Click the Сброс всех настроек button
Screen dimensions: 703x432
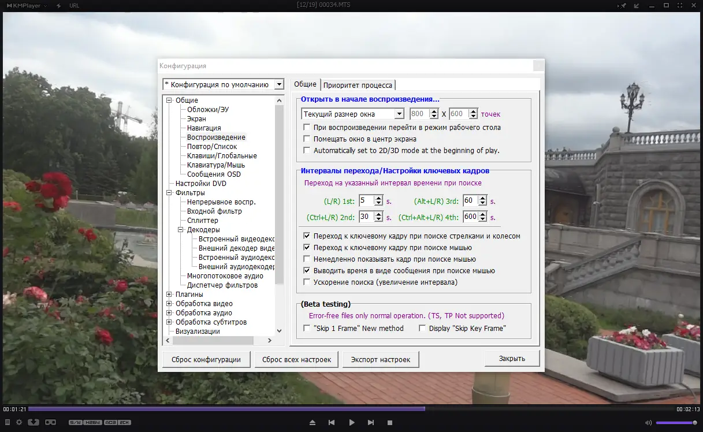(x=297, y=359)
